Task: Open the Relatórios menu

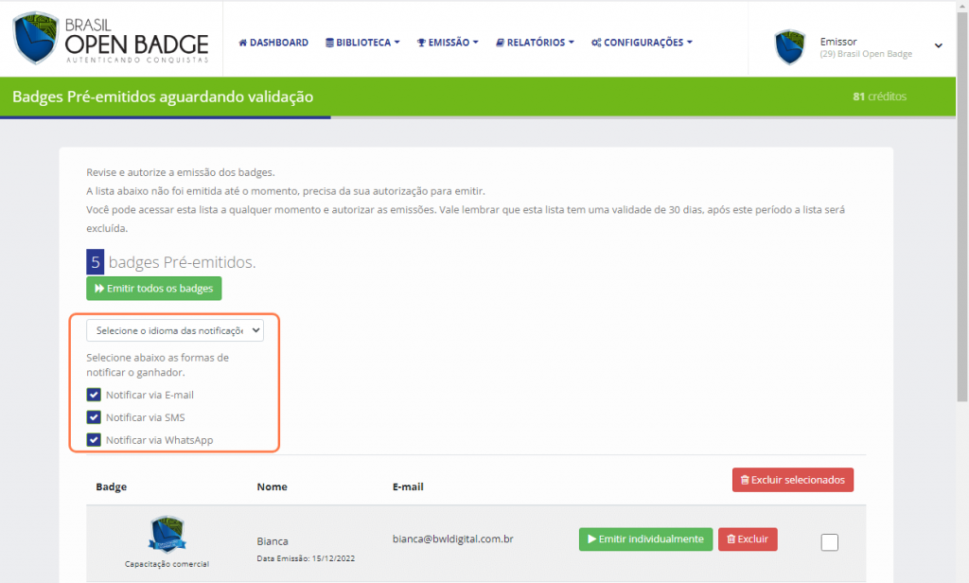Action: pyautogui.click(x=536, y=42)
